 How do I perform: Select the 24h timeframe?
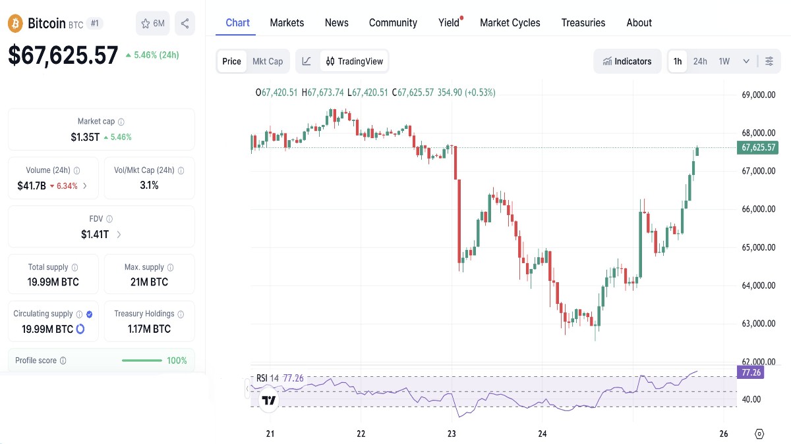point(700,61)
